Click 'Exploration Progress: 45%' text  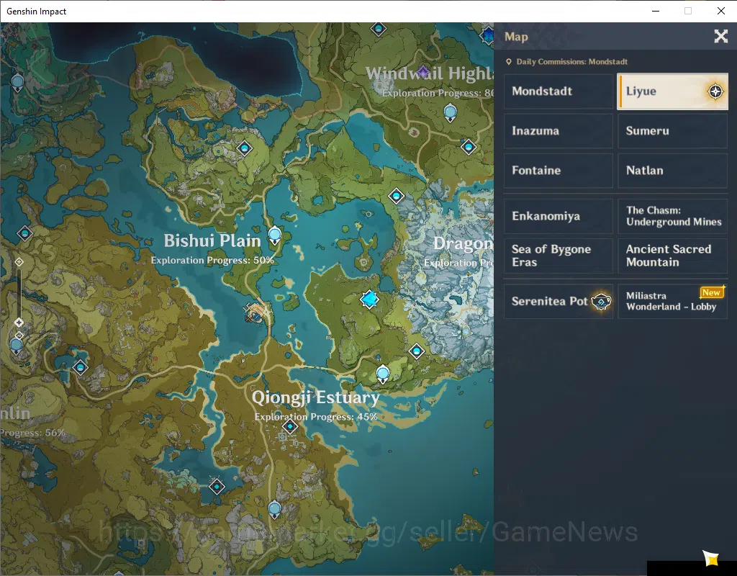tap(316, 417)
